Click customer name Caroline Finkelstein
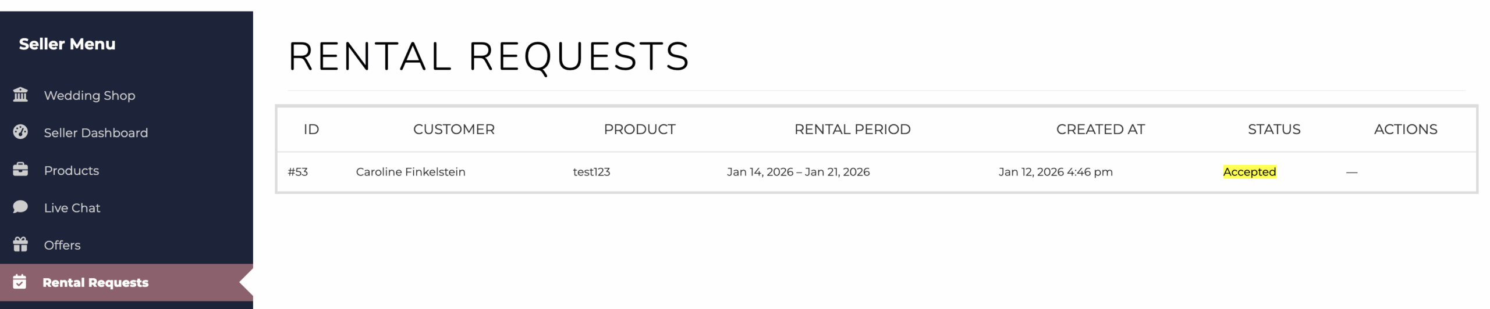This screenshot has width=1490, height=309. 410,172
